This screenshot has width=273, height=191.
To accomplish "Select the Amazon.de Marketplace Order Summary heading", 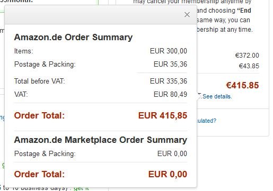I will [x=101, y=140].
